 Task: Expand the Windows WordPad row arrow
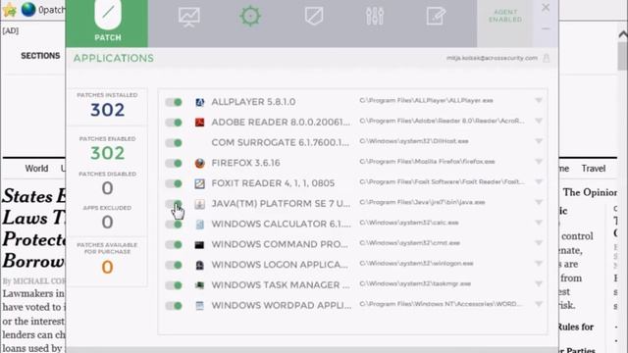[539, 304]
